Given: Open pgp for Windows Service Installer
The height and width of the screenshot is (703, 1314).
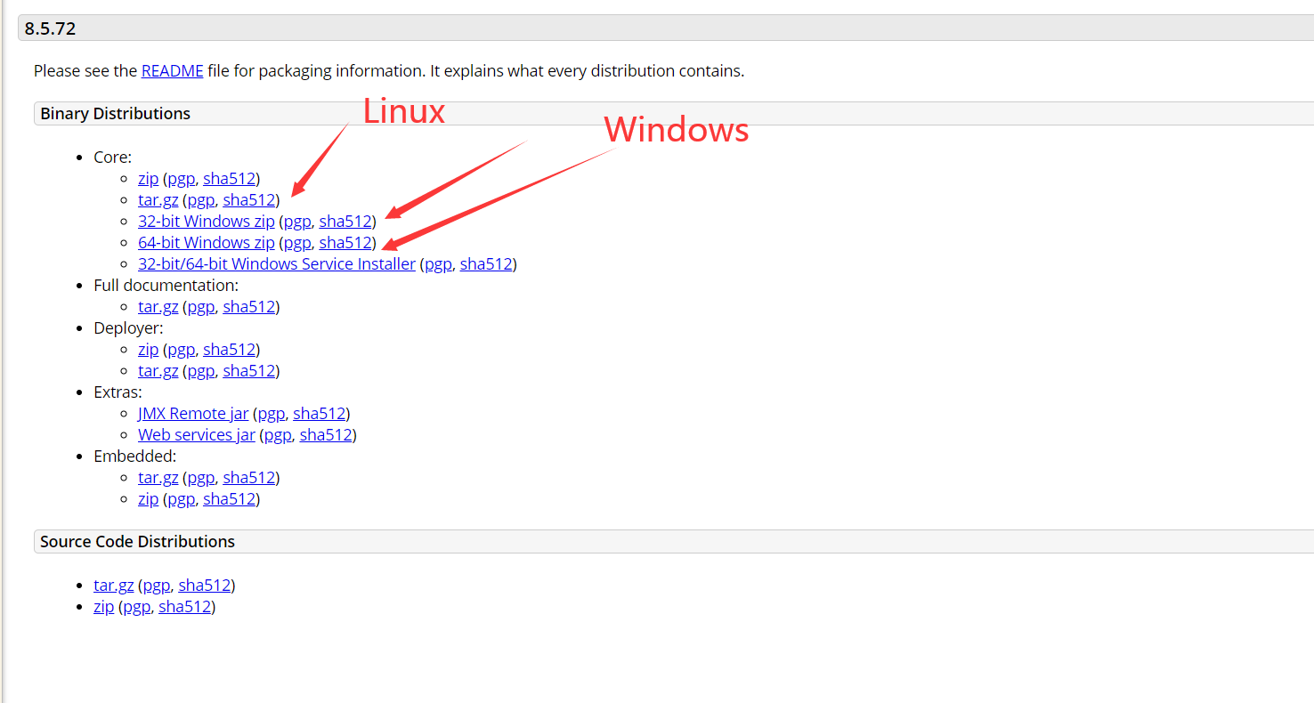Looking at the screenshot, I should pos(438,264).
